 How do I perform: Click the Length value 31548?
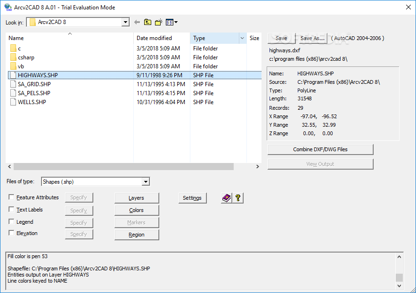click(x=304, y=98)
